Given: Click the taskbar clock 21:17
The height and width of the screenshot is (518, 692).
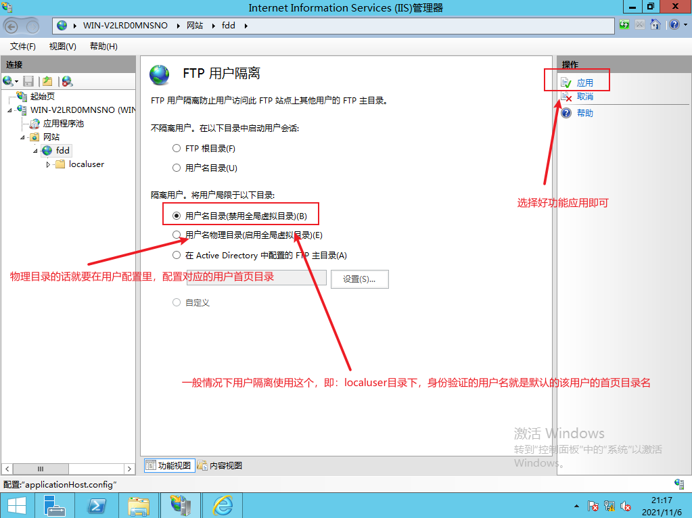Looking at the screenshot, I should 662,500.
